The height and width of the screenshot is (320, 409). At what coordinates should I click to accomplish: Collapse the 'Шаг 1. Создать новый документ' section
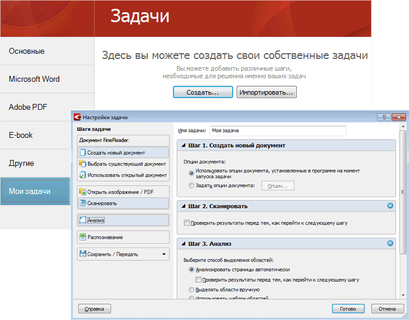tap(183, 145)
